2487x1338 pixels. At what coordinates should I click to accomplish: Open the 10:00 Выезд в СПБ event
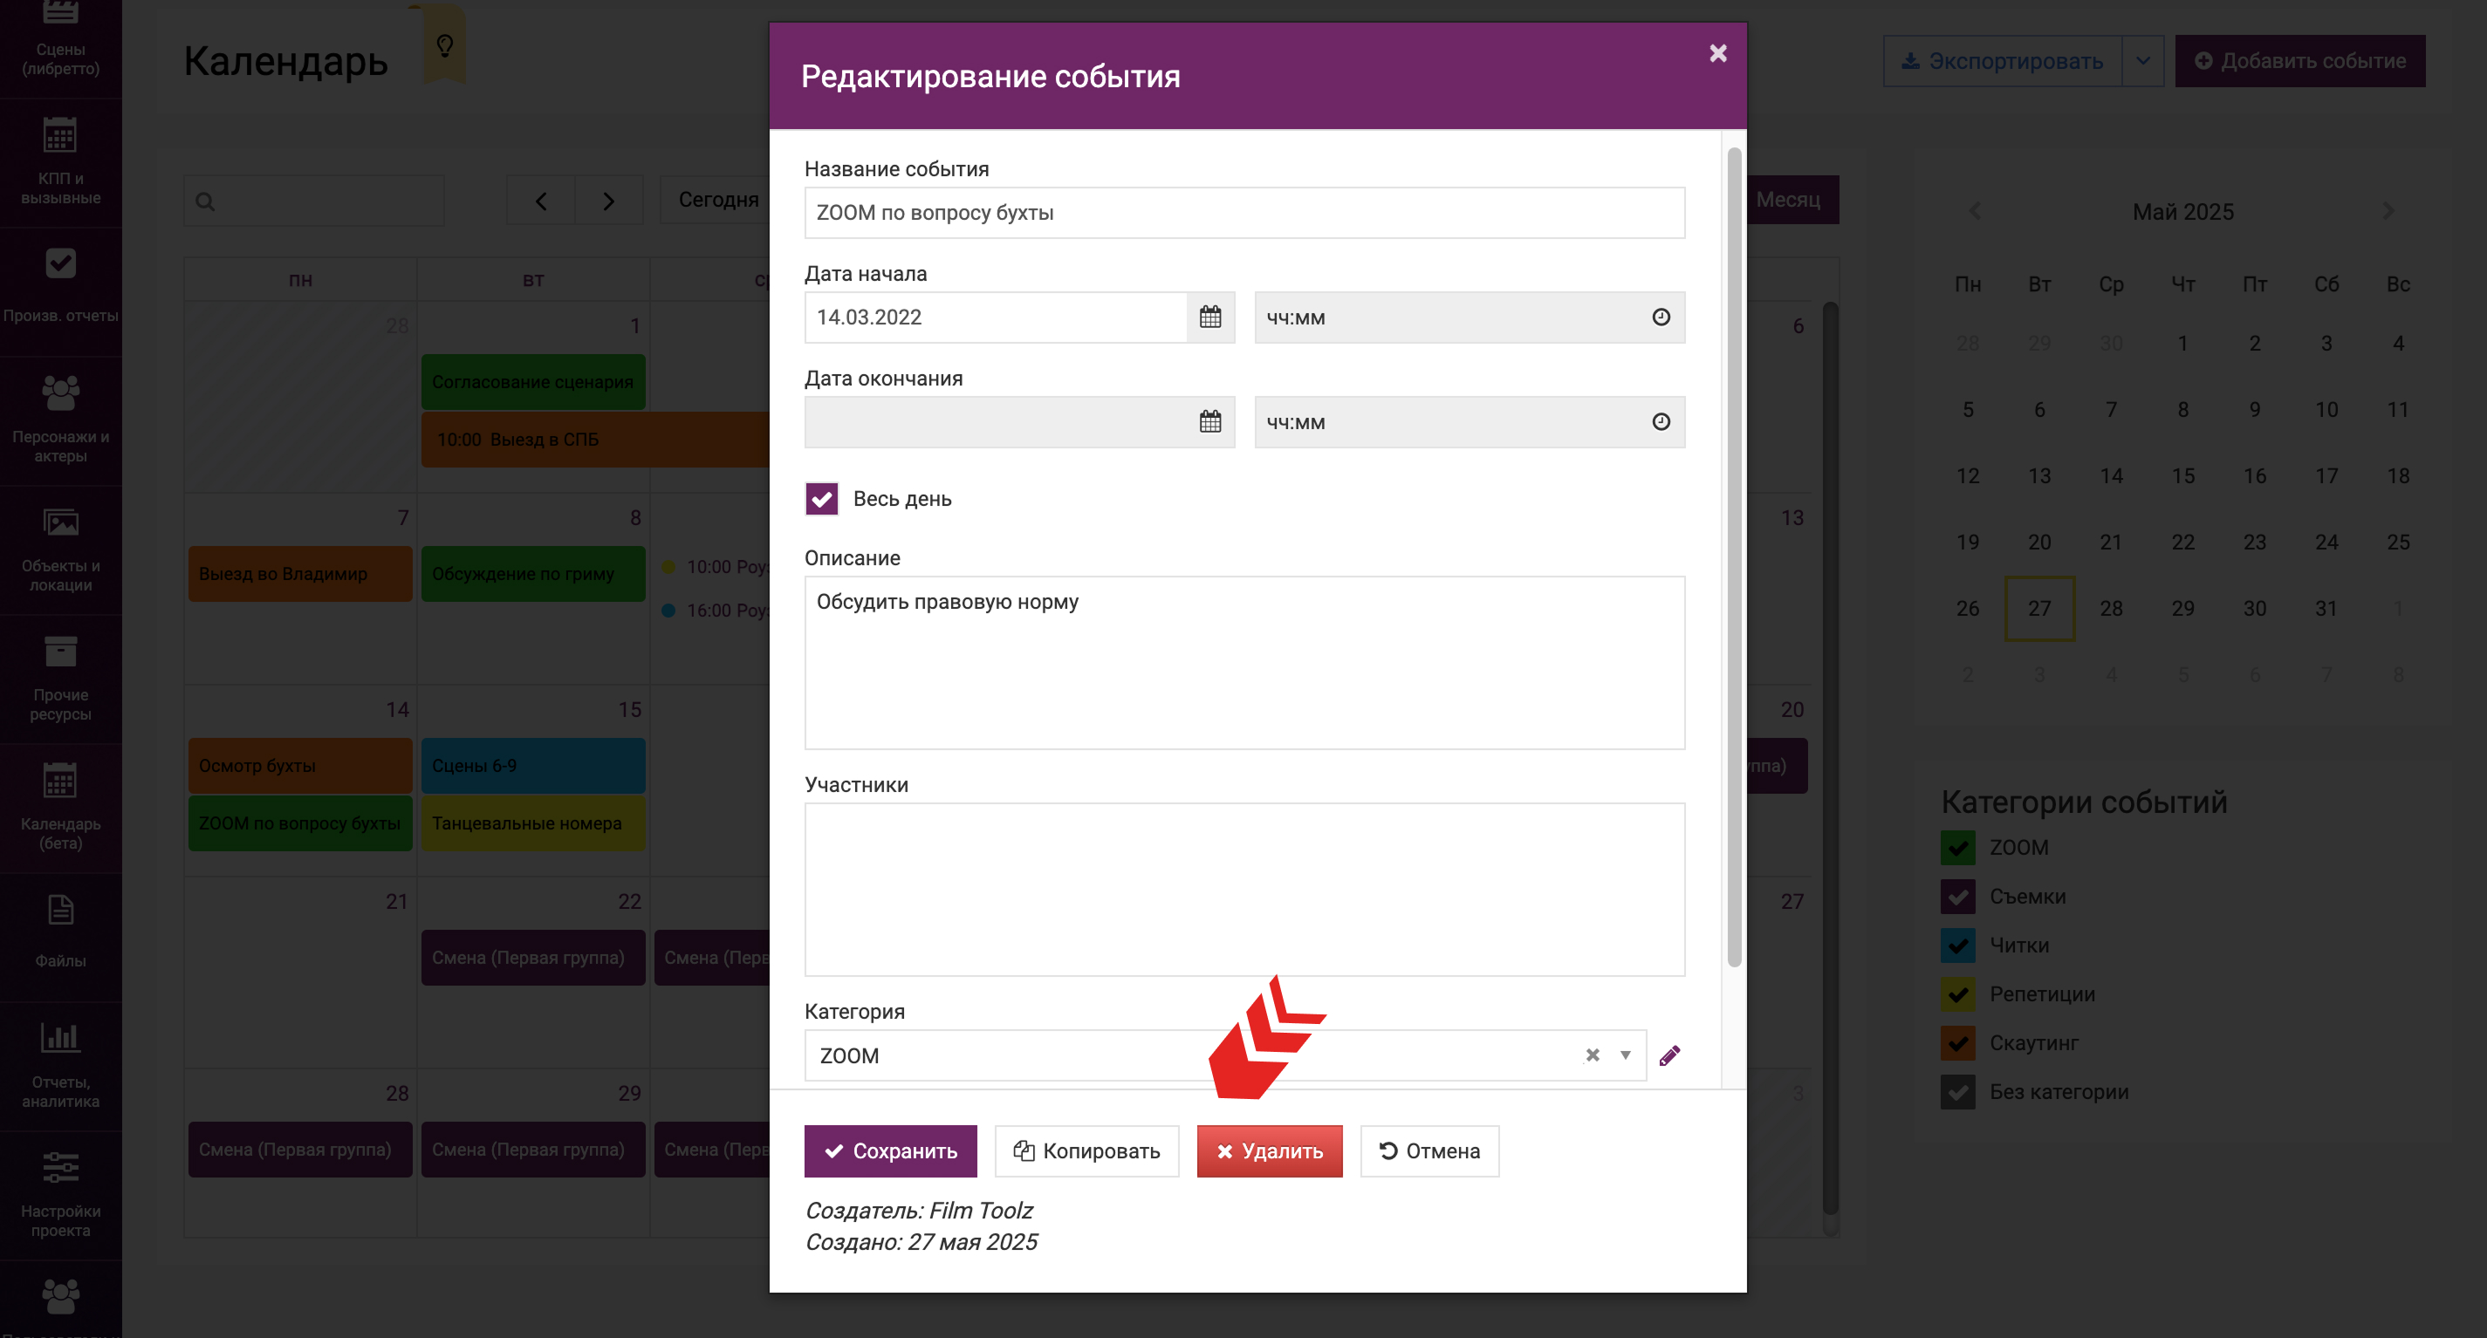(596, 440)
